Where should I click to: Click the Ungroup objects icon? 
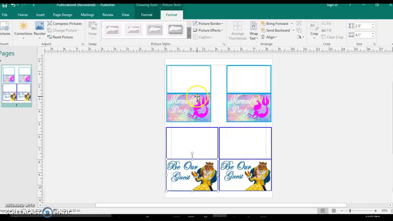[x=299, y=30]
